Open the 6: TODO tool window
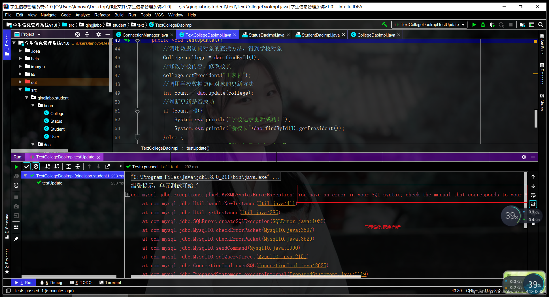 coord(81,283)
